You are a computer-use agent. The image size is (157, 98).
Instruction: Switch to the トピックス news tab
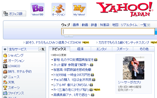[59, 49]
